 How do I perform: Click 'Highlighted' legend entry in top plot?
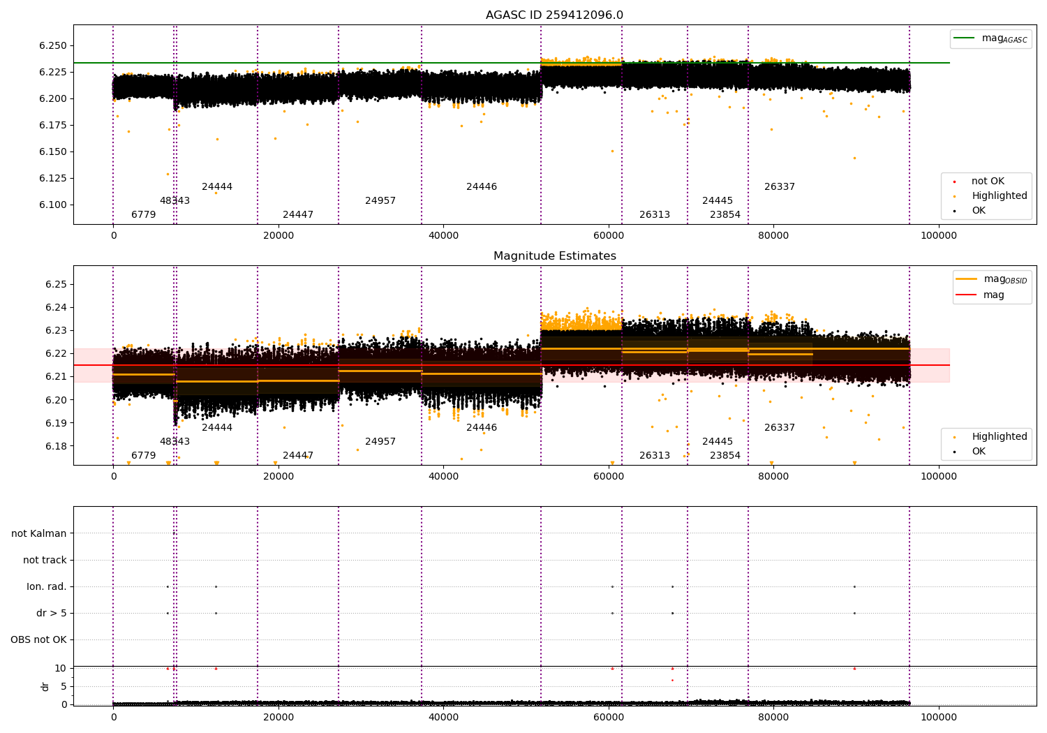pyautogui.click(x=1000, y=196)
